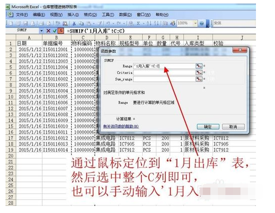Click the Copy toolbar icon
Image resolution: width=275 pixels, height=213 pixels.
[x=81, y=23]
